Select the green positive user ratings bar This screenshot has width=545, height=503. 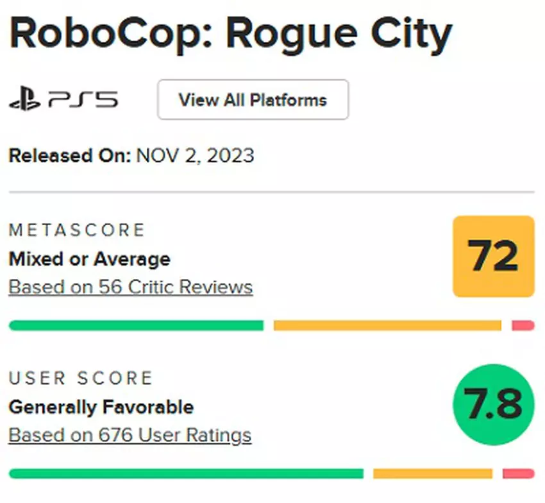(x=186, y=473)
